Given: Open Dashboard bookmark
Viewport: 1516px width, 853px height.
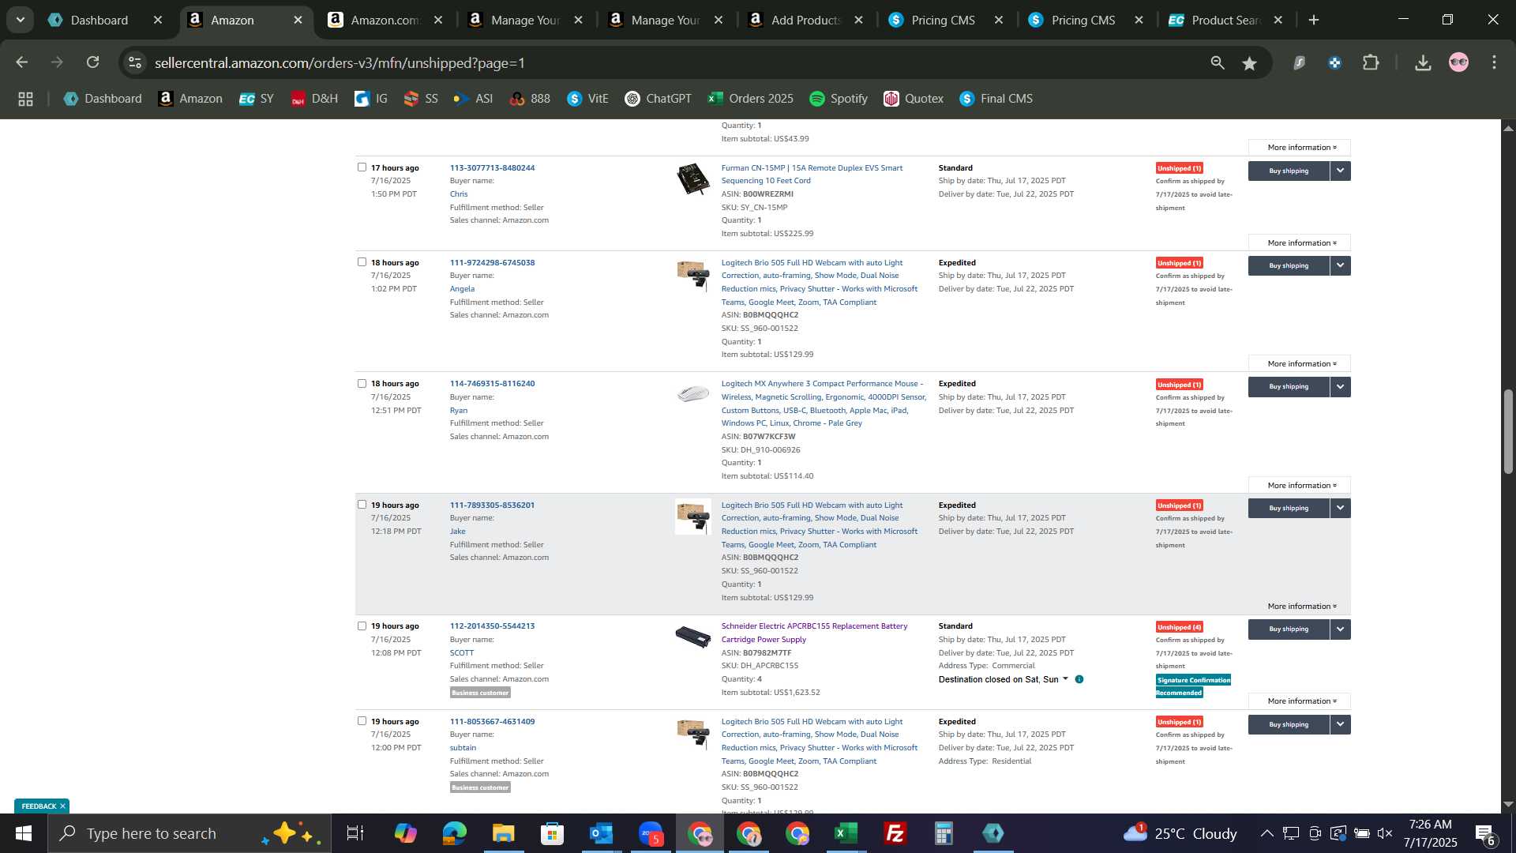Looking at the screenshot, I should pyautogui.click(x=103, y=99).
